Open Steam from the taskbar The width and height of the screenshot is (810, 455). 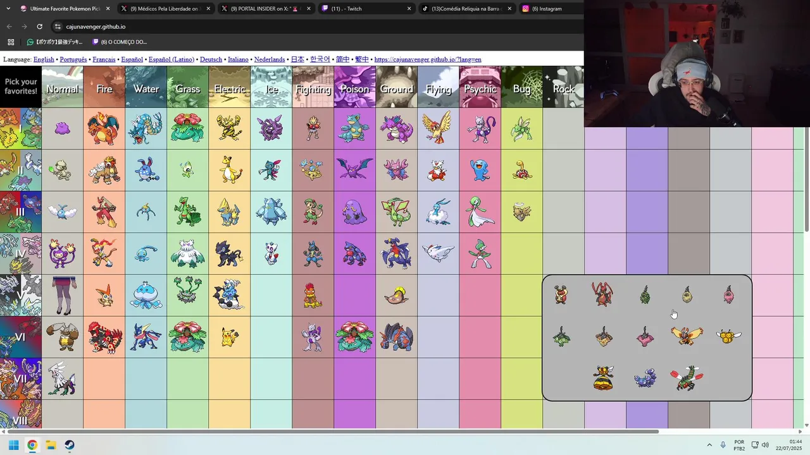(x=70, y=445)
